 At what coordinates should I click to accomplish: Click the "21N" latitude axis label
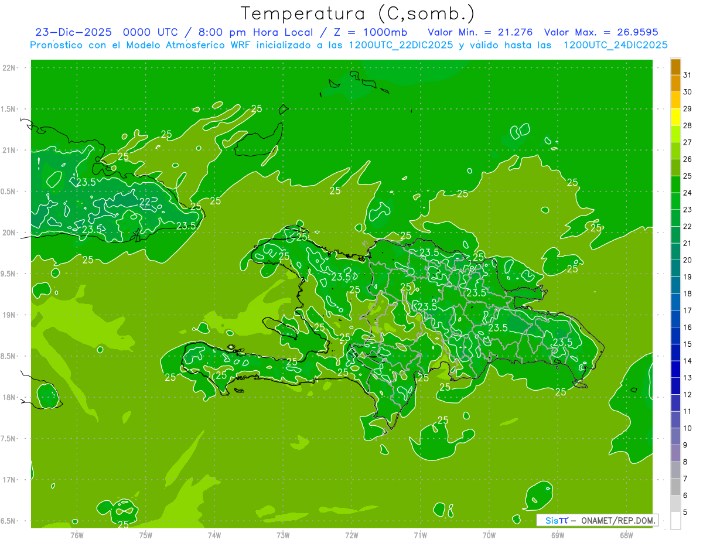point(9,151)
